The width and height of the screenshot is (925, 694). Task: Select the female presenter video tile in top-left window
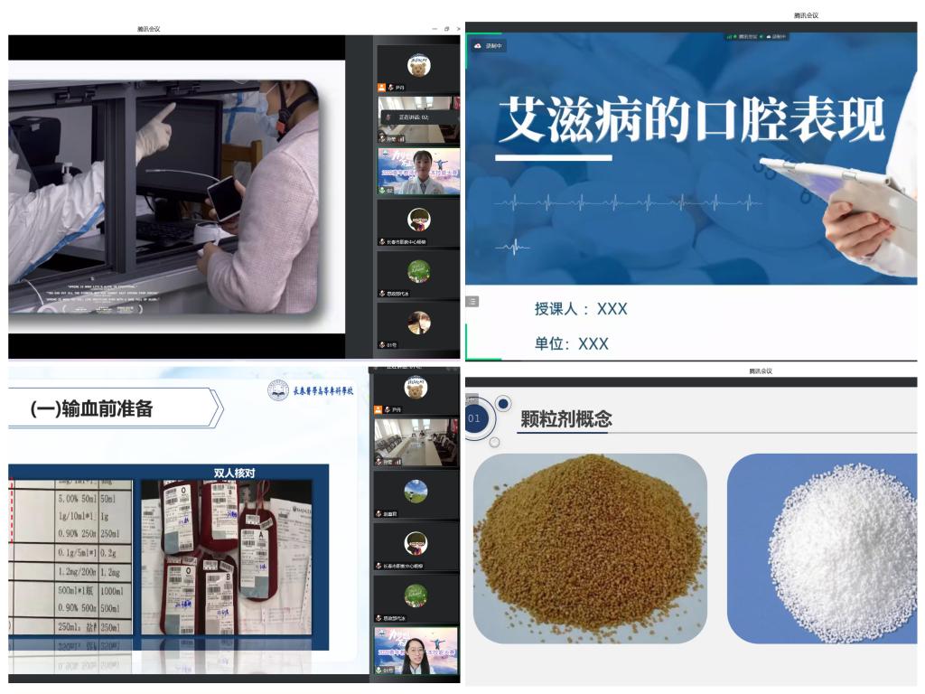pos(418,170)
